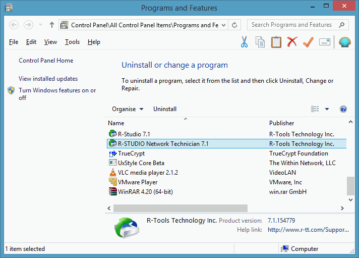The height and width of the screenshot is (258, 359).
Task: Click the scroll up arrow of the list
Action: tap(350, 122)
